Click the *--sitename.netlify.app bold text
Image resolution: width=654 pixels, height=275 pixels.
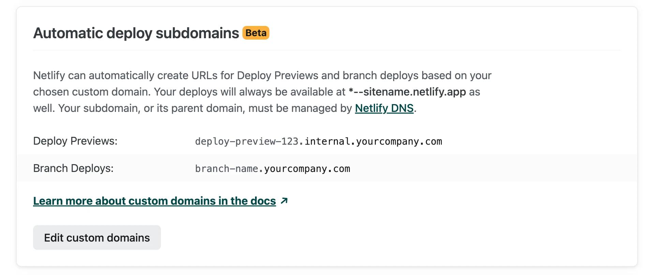coord(407,92)
